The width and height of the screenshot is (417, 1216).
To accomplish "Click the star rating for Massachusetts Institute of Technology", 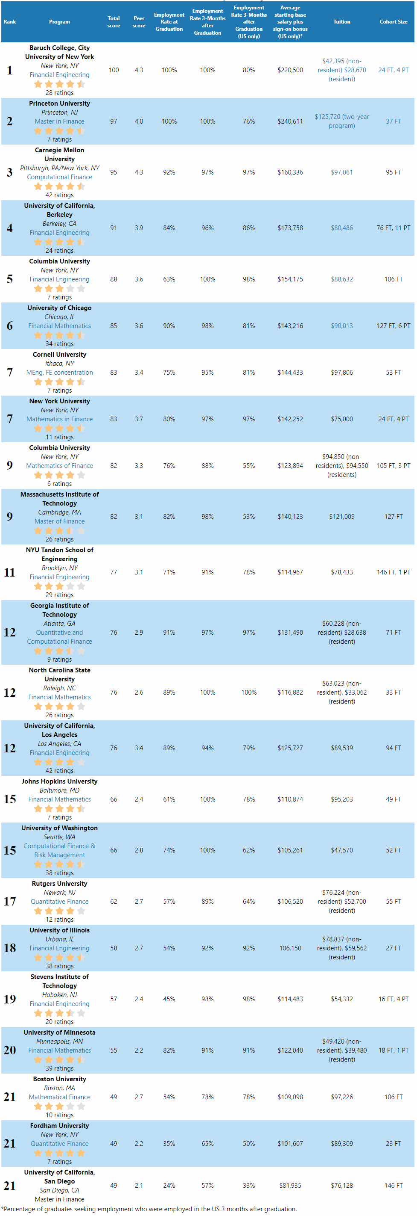I will coord(59,530).
